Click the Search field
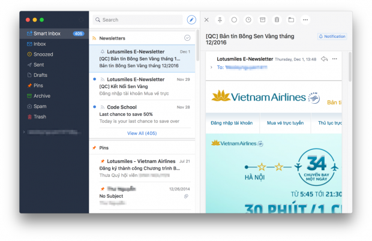Image resolution: width=372 pixels, height=241 pixels. coord(138,20)
